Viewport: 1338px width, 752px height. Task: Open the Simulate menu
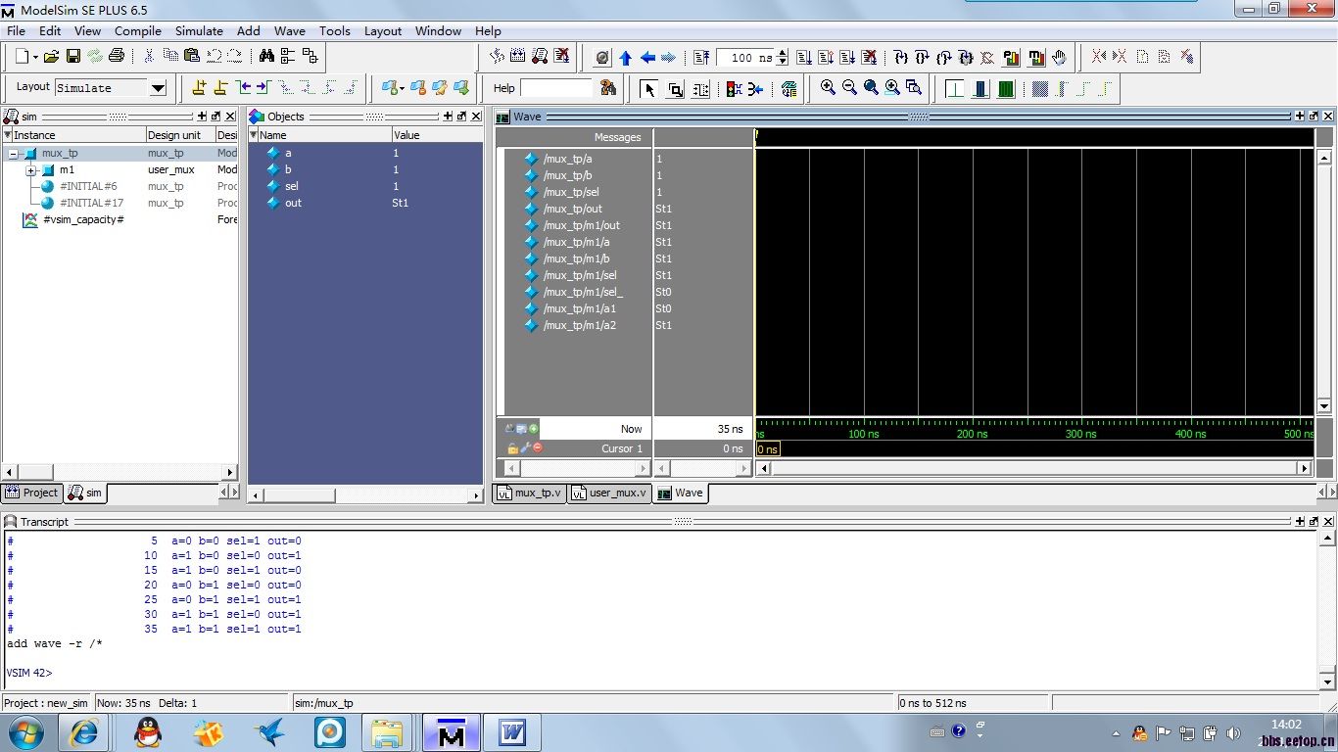(199, 30)
